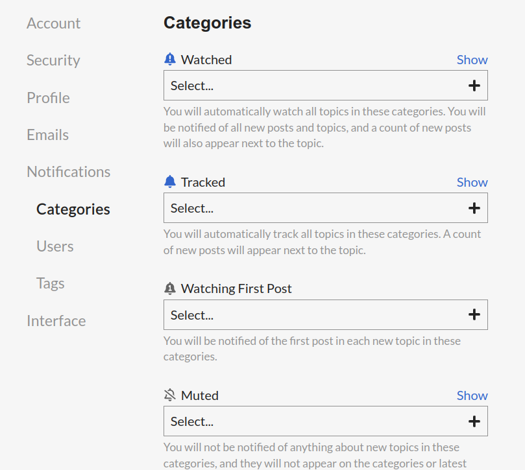Click plus icon in Watched selector
Image resolution: width=525 pixels, height=470 pixels.
click(474, 86)
